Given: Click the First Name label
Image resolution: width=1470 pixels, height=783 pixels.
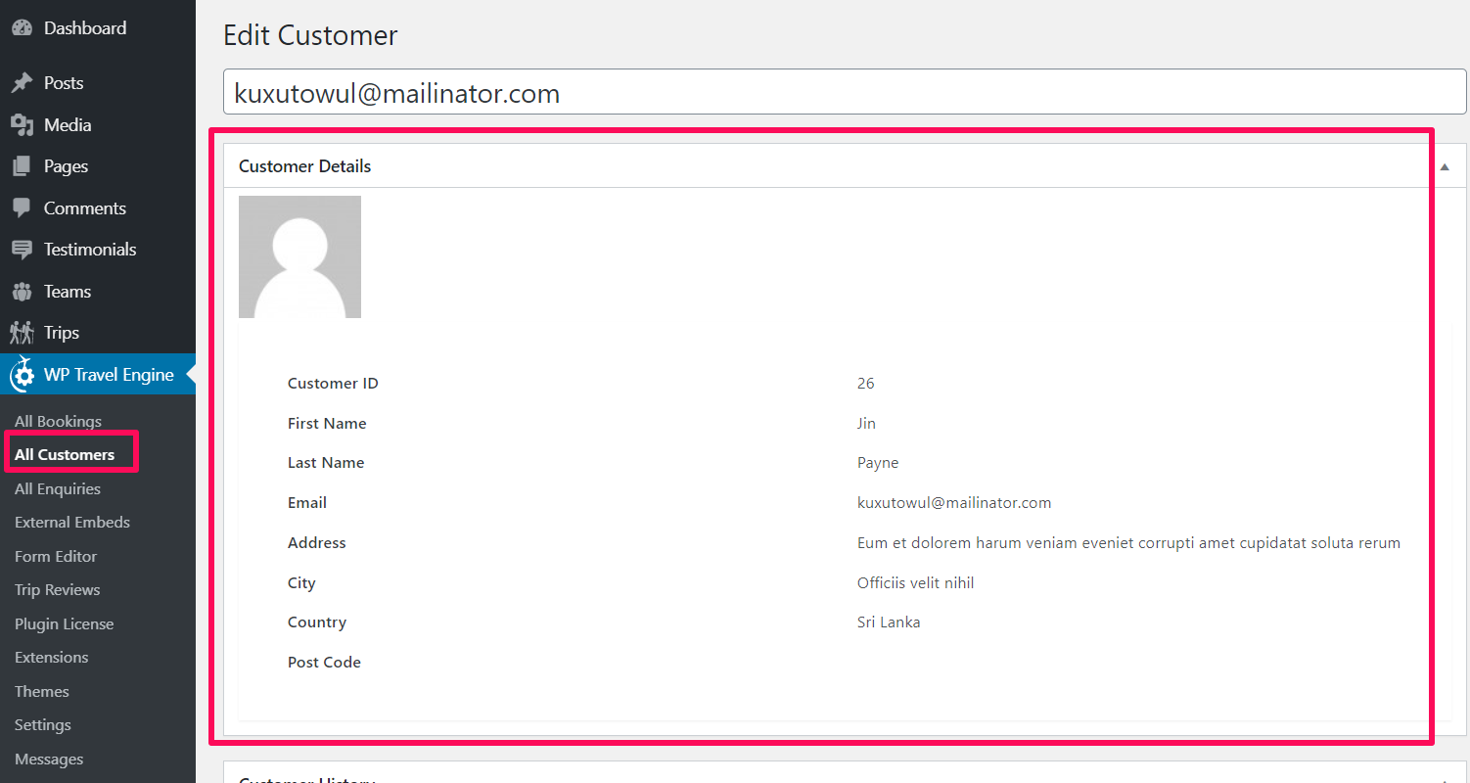Looking at the screenshot, I should coord(327,424).
